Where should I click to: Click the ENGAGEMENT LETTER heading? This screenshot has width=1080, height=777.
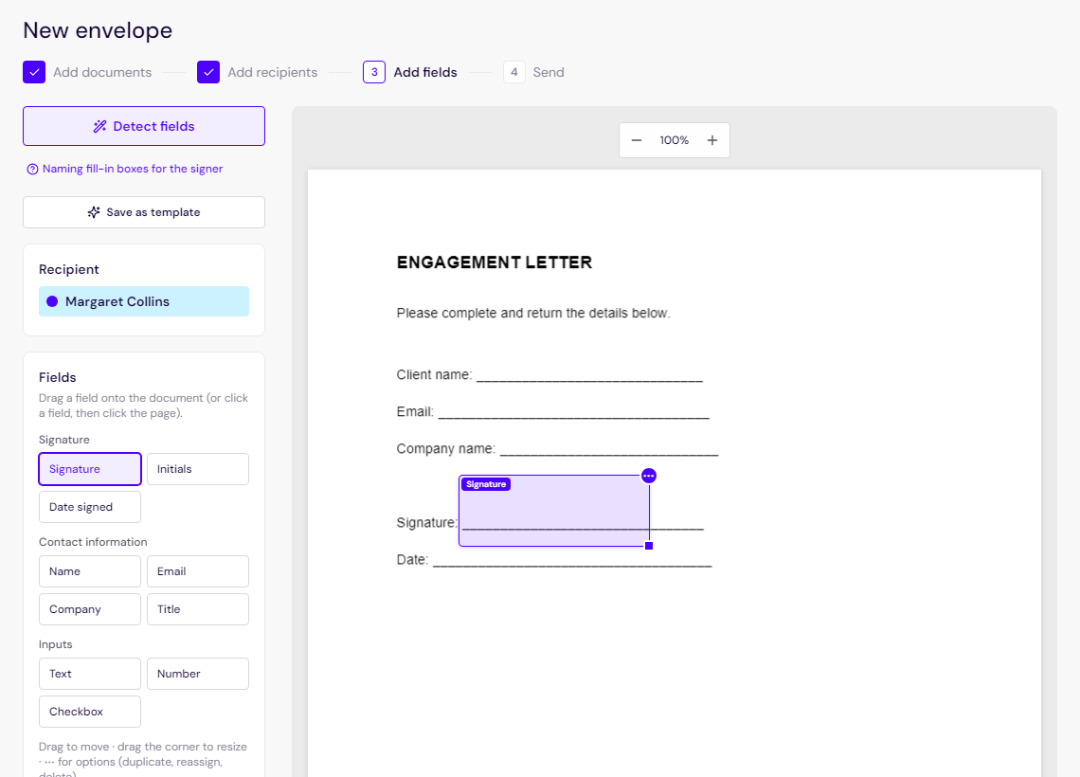tap(495, 262)
